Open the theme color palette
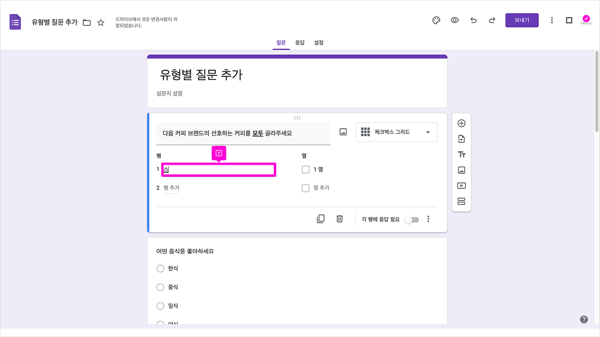Image resolution: width=600 pixels, height=337 pixels. [436, 20]
